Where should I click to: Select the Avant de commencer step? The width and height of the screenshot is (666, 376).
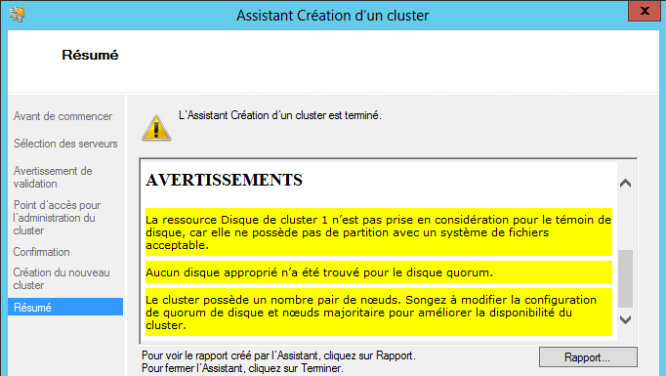pyautogui.click(x=62, y=116)
